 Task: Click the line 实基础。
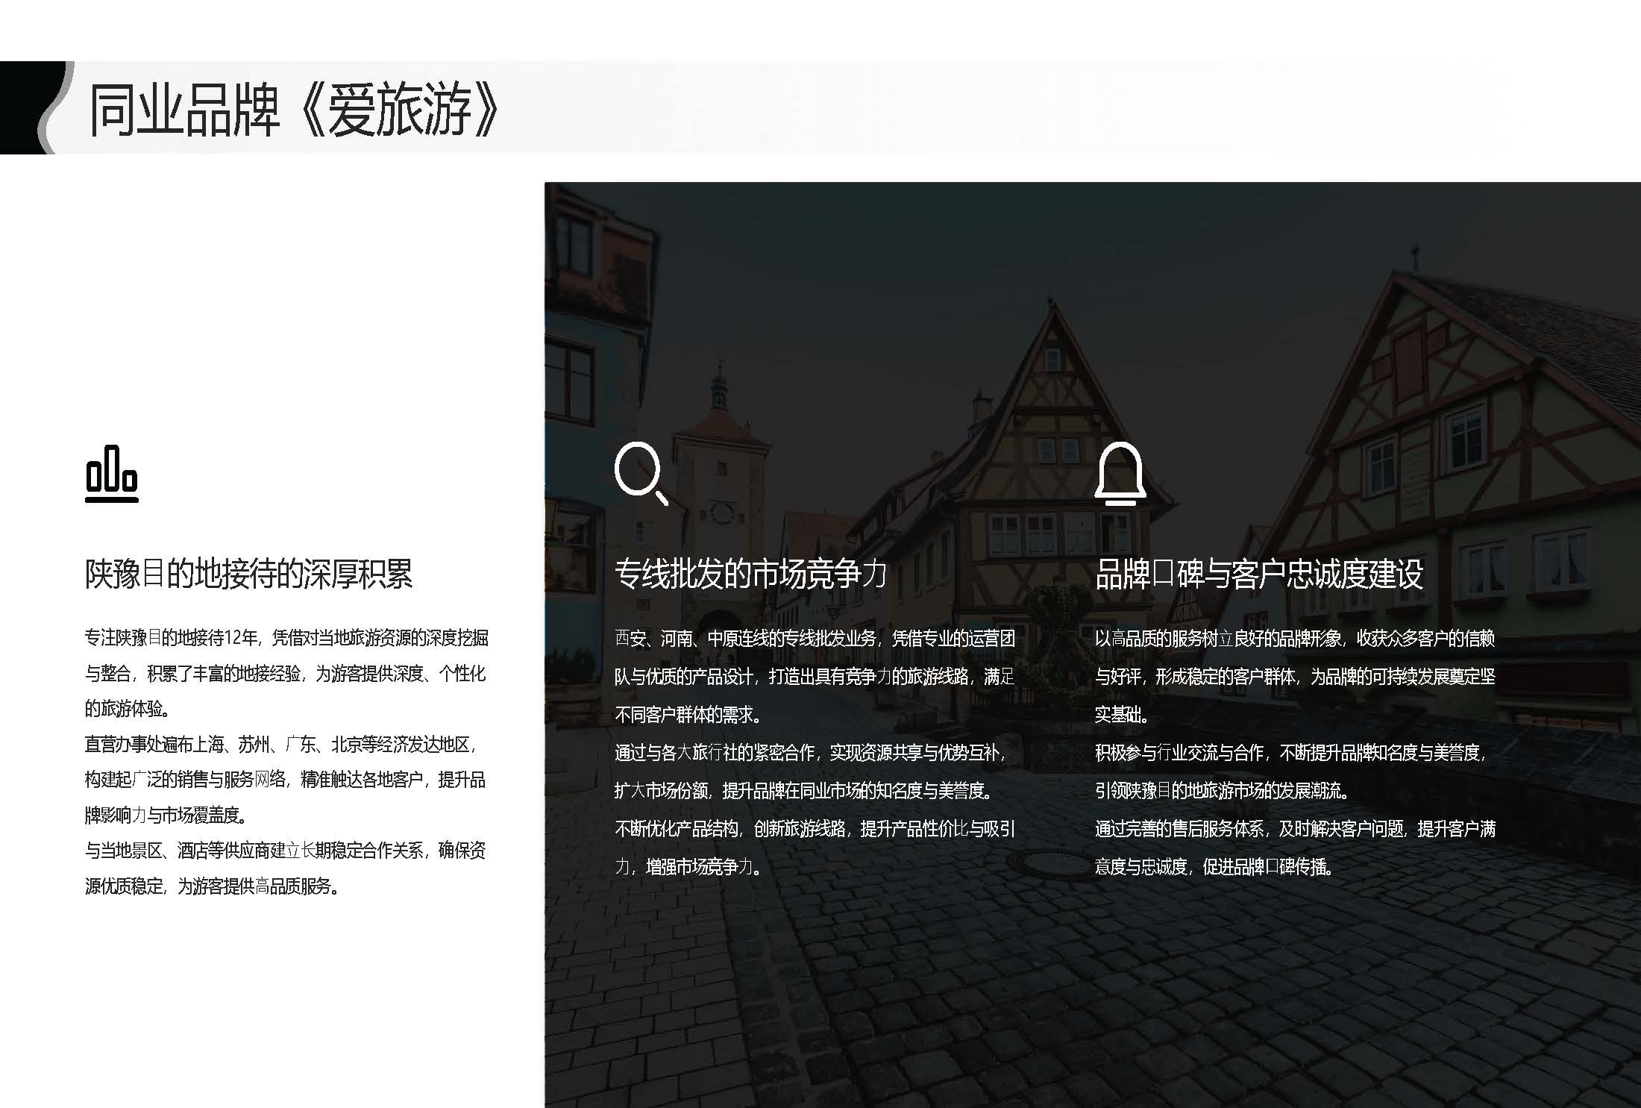point(1123,714)
